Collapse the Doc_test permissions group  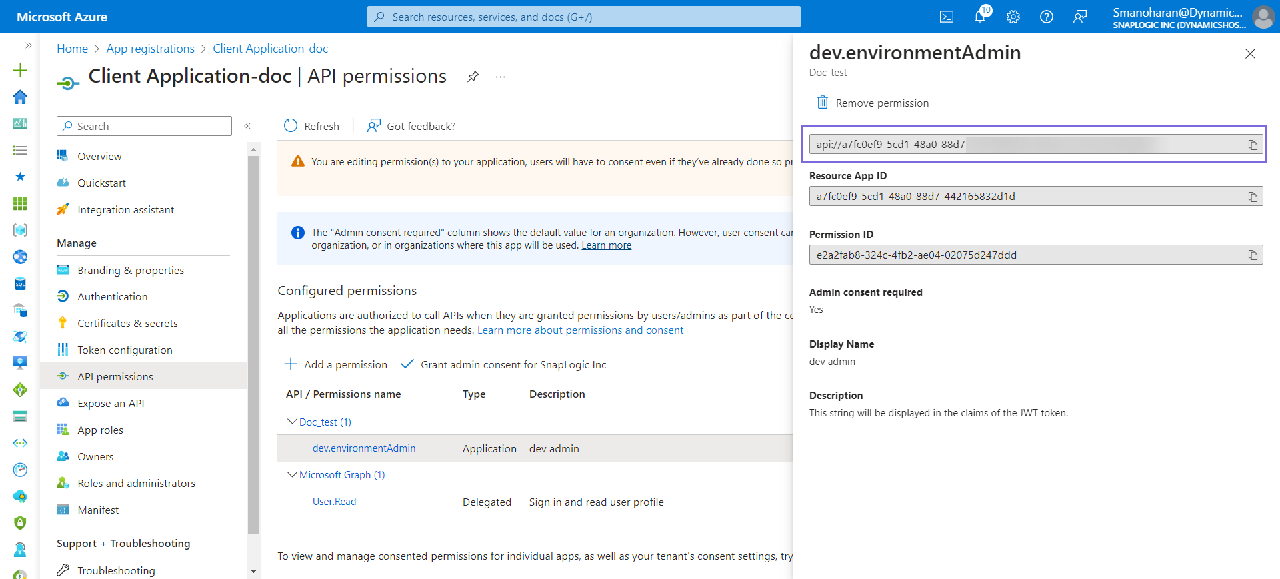292,422
